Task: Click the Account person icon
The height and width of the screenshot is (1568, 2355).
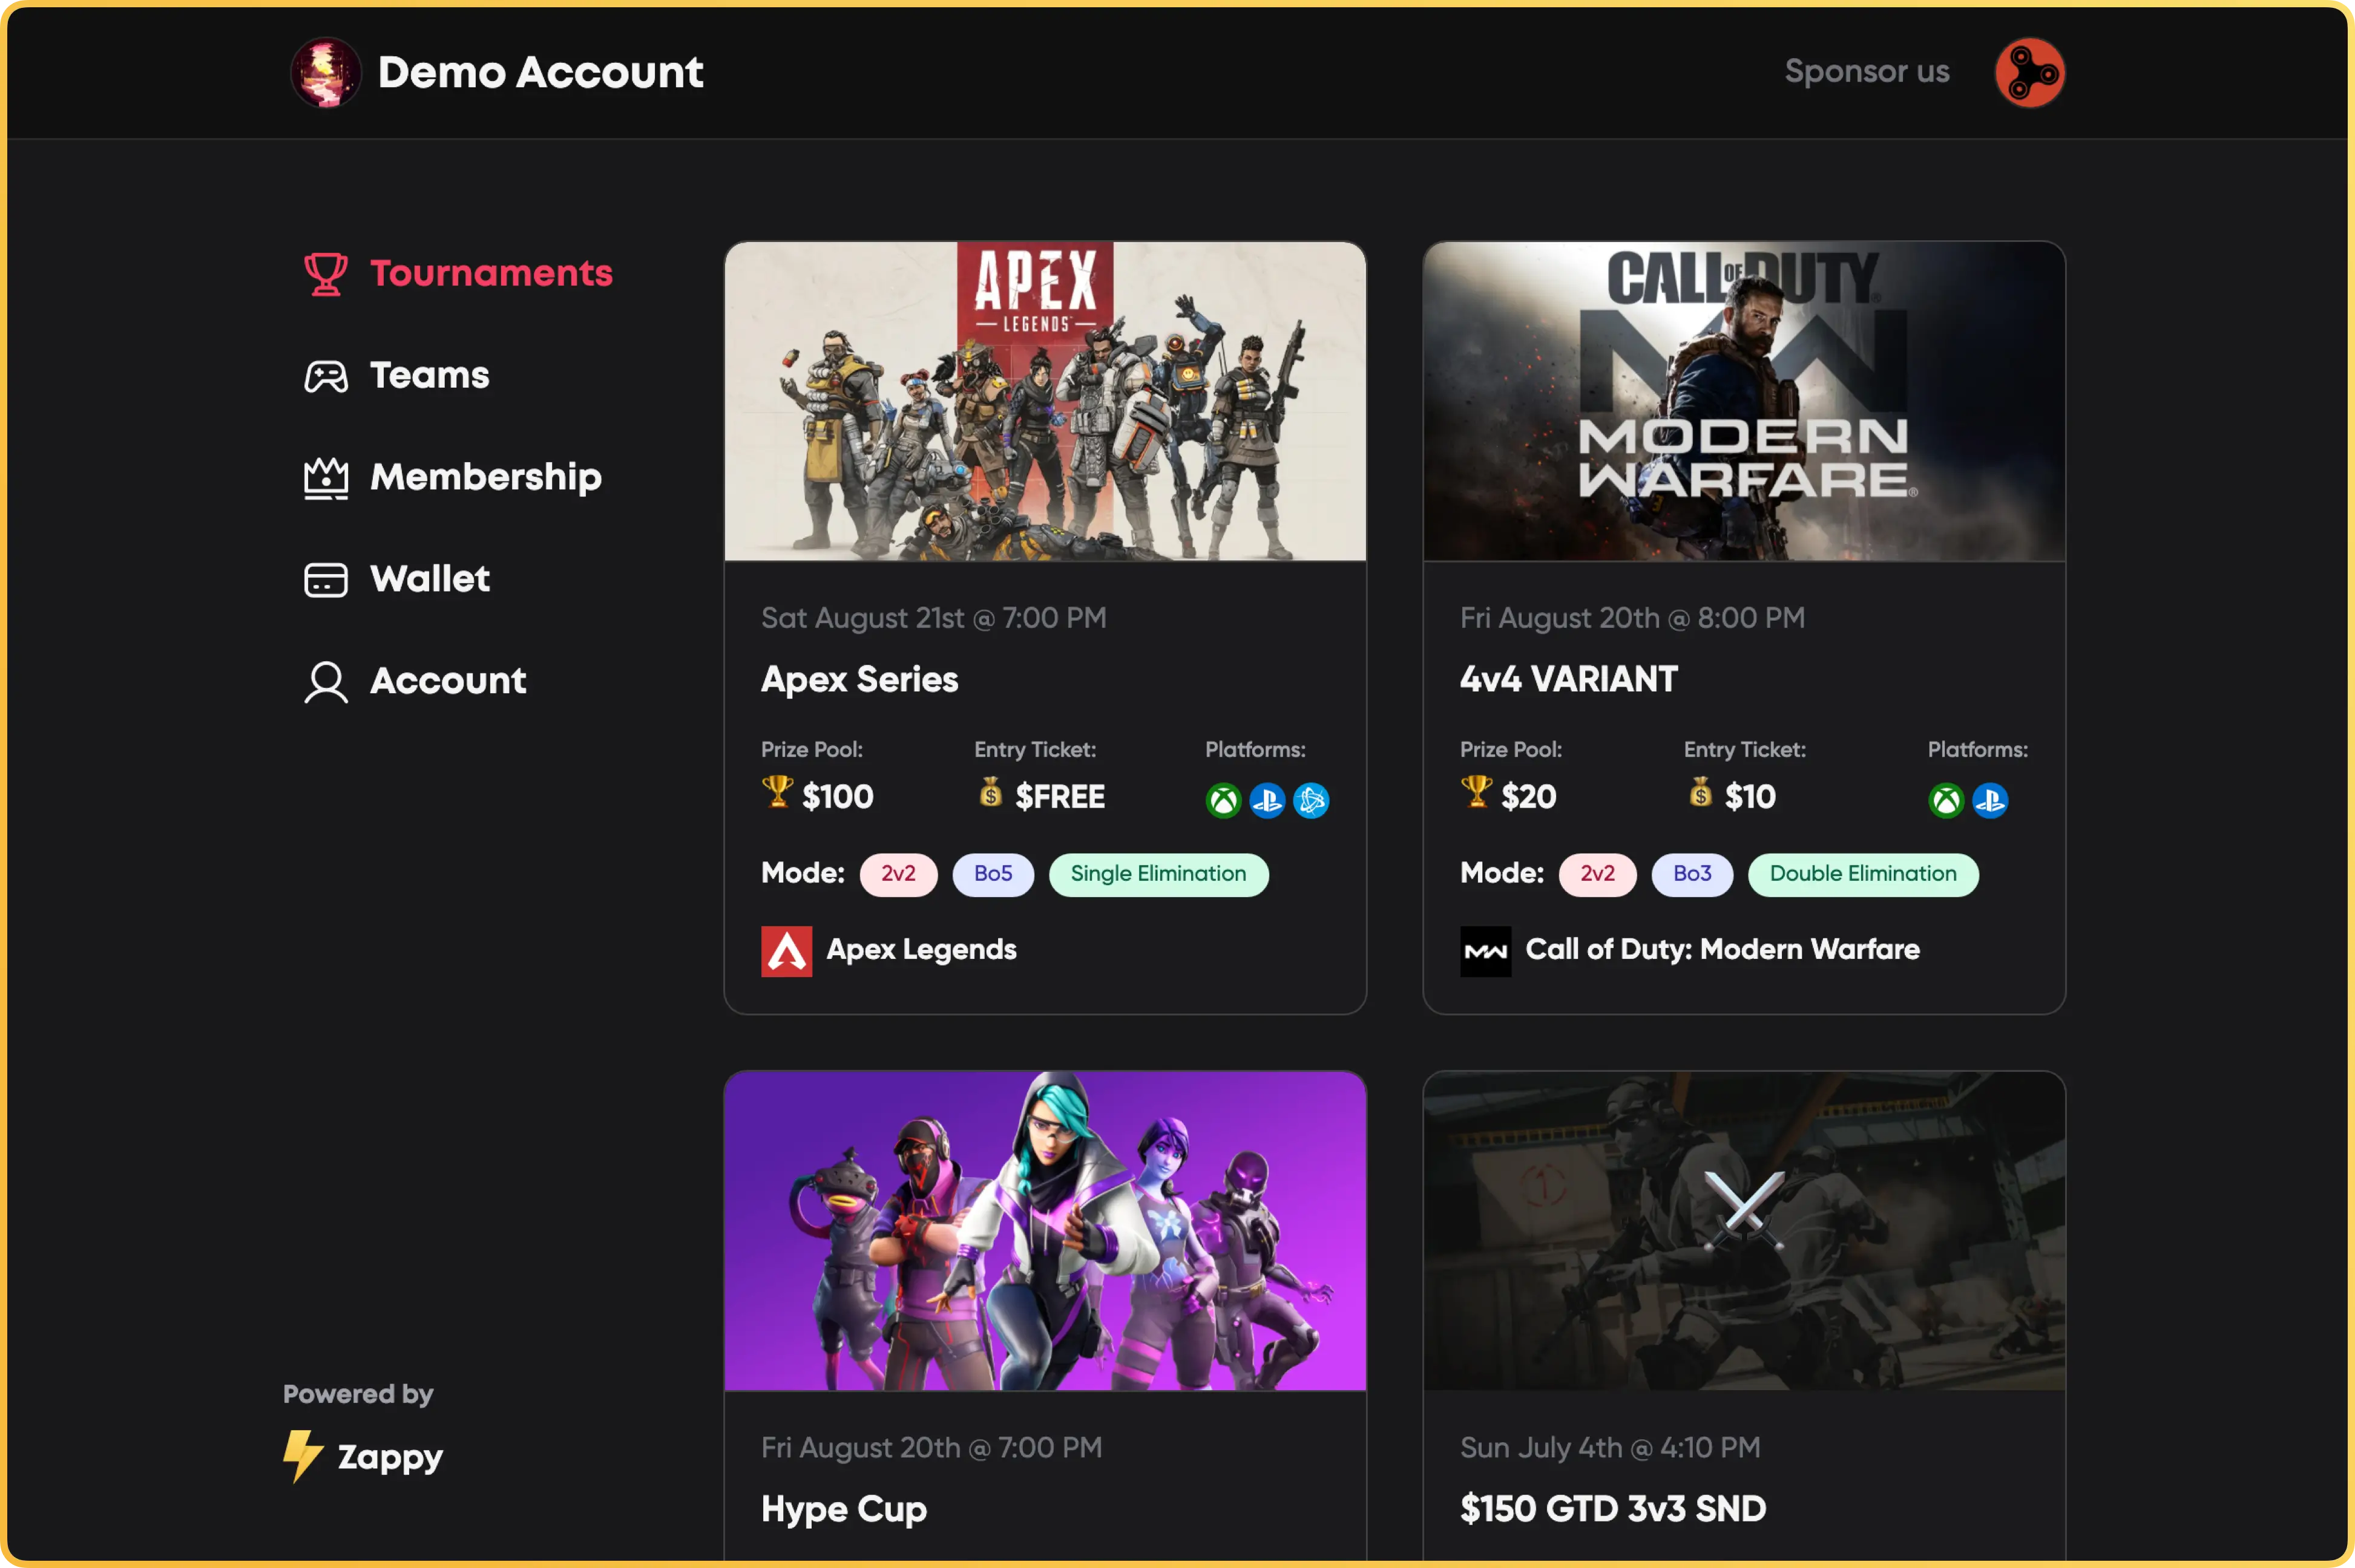Action: click(x=325, y=682)
